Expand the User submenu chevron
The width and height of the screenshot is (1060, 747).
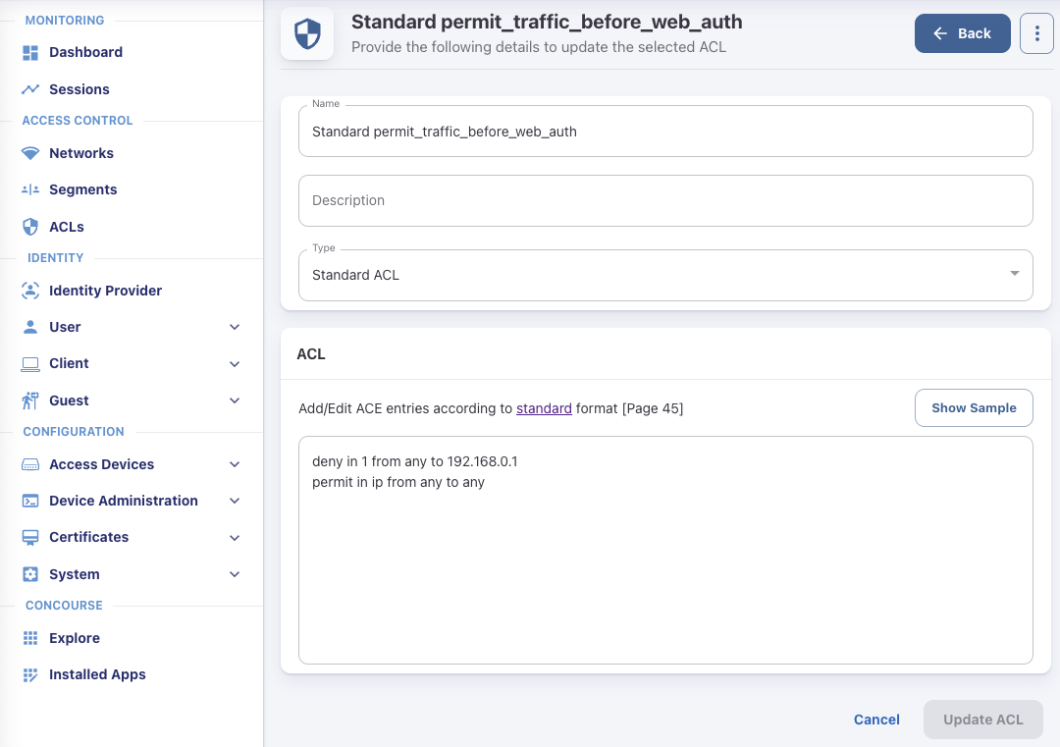pyautogui.click(x=235, y=327)
